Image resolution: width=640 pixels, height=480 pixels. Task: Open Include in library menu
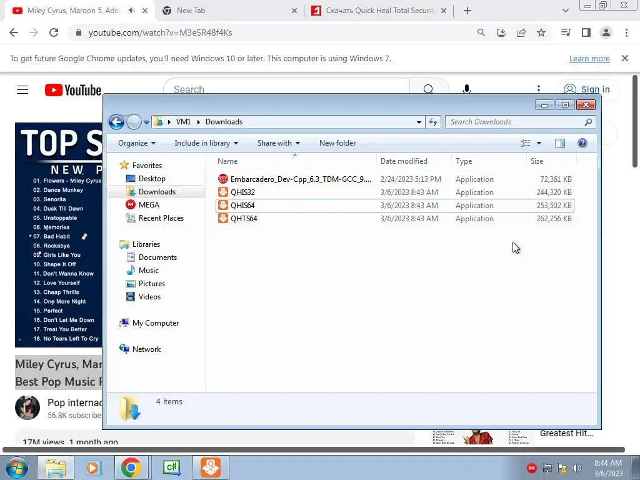click(206, 143)
